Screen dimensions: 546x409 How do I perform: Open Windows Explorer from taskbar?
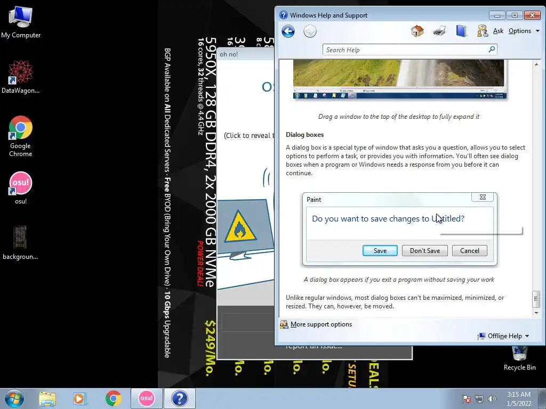pos(47,398)
